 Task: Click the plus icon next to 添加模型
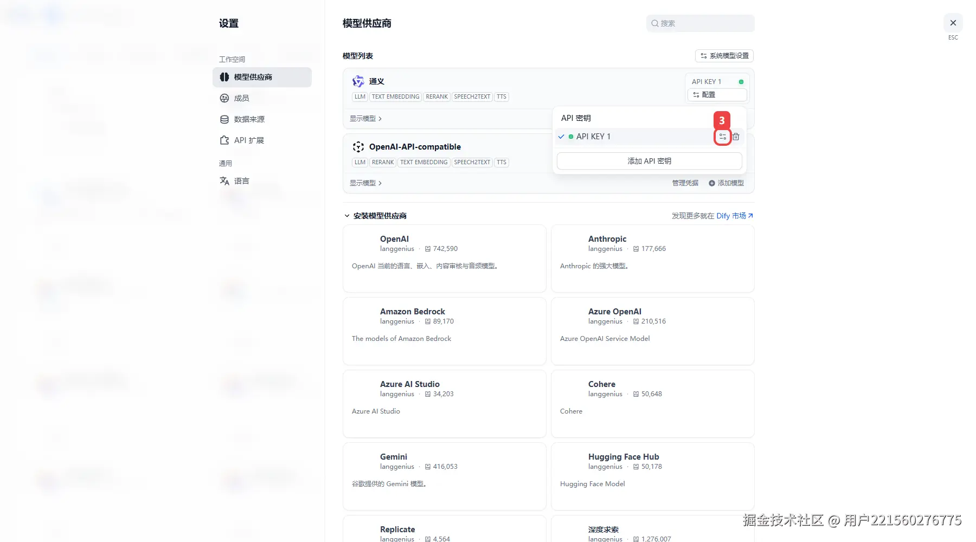712,183
